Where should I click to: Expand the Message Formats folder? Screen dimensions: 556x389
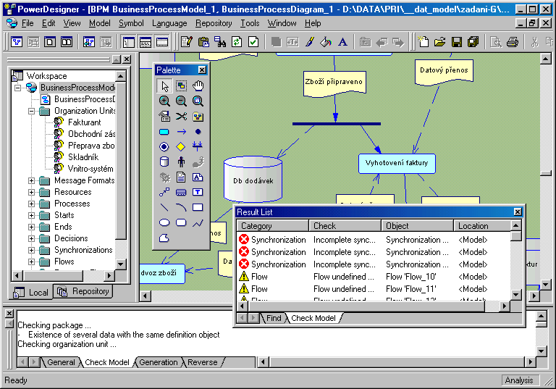click(31, 180)
